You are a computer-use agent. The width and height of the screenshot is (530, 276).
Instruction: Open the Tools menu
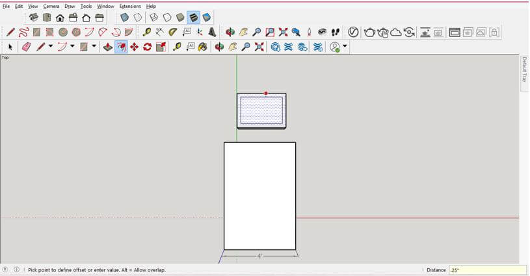(x=86, y=6)
